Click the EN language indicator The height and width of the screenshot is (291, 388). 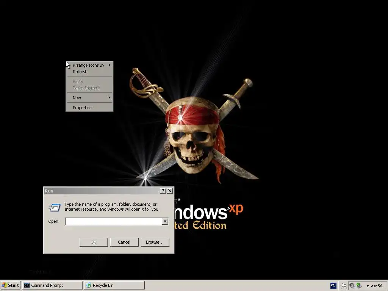click(333, 286)
